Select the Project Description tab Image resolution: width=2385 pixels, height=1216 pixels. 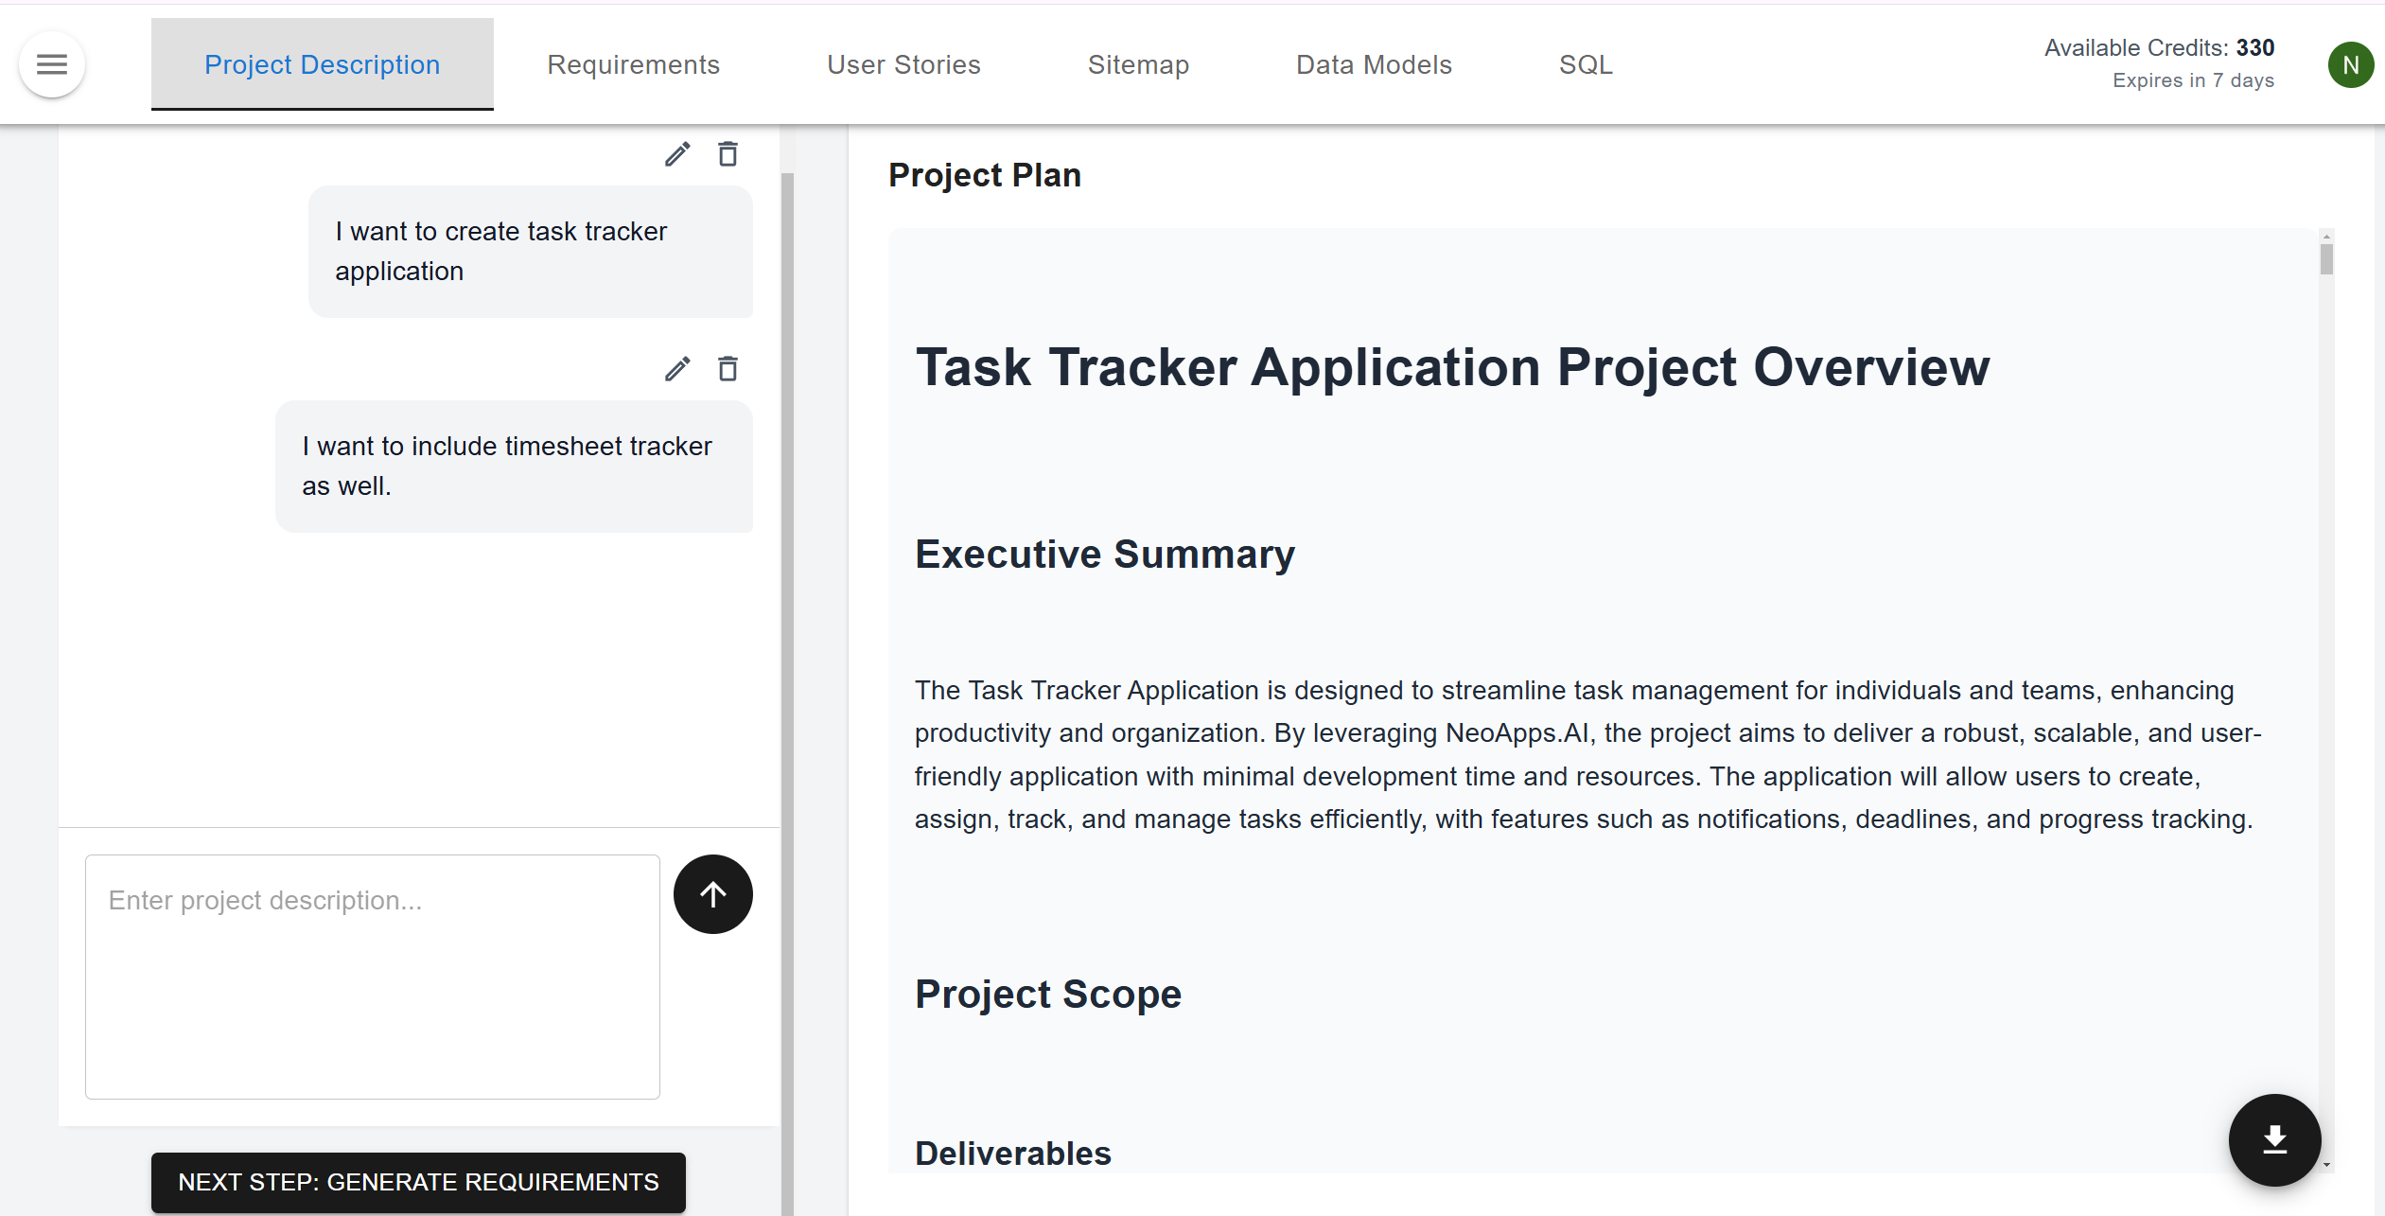(322, 64)
